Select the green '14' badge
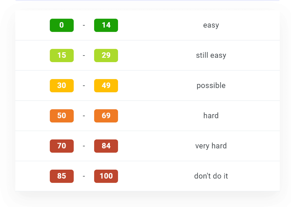The image size is (291, 207). coord(106,25)
